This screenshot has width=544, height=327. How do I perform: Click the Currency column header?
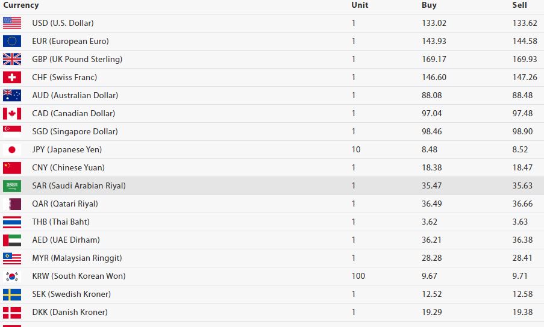[x=21, y=5]
